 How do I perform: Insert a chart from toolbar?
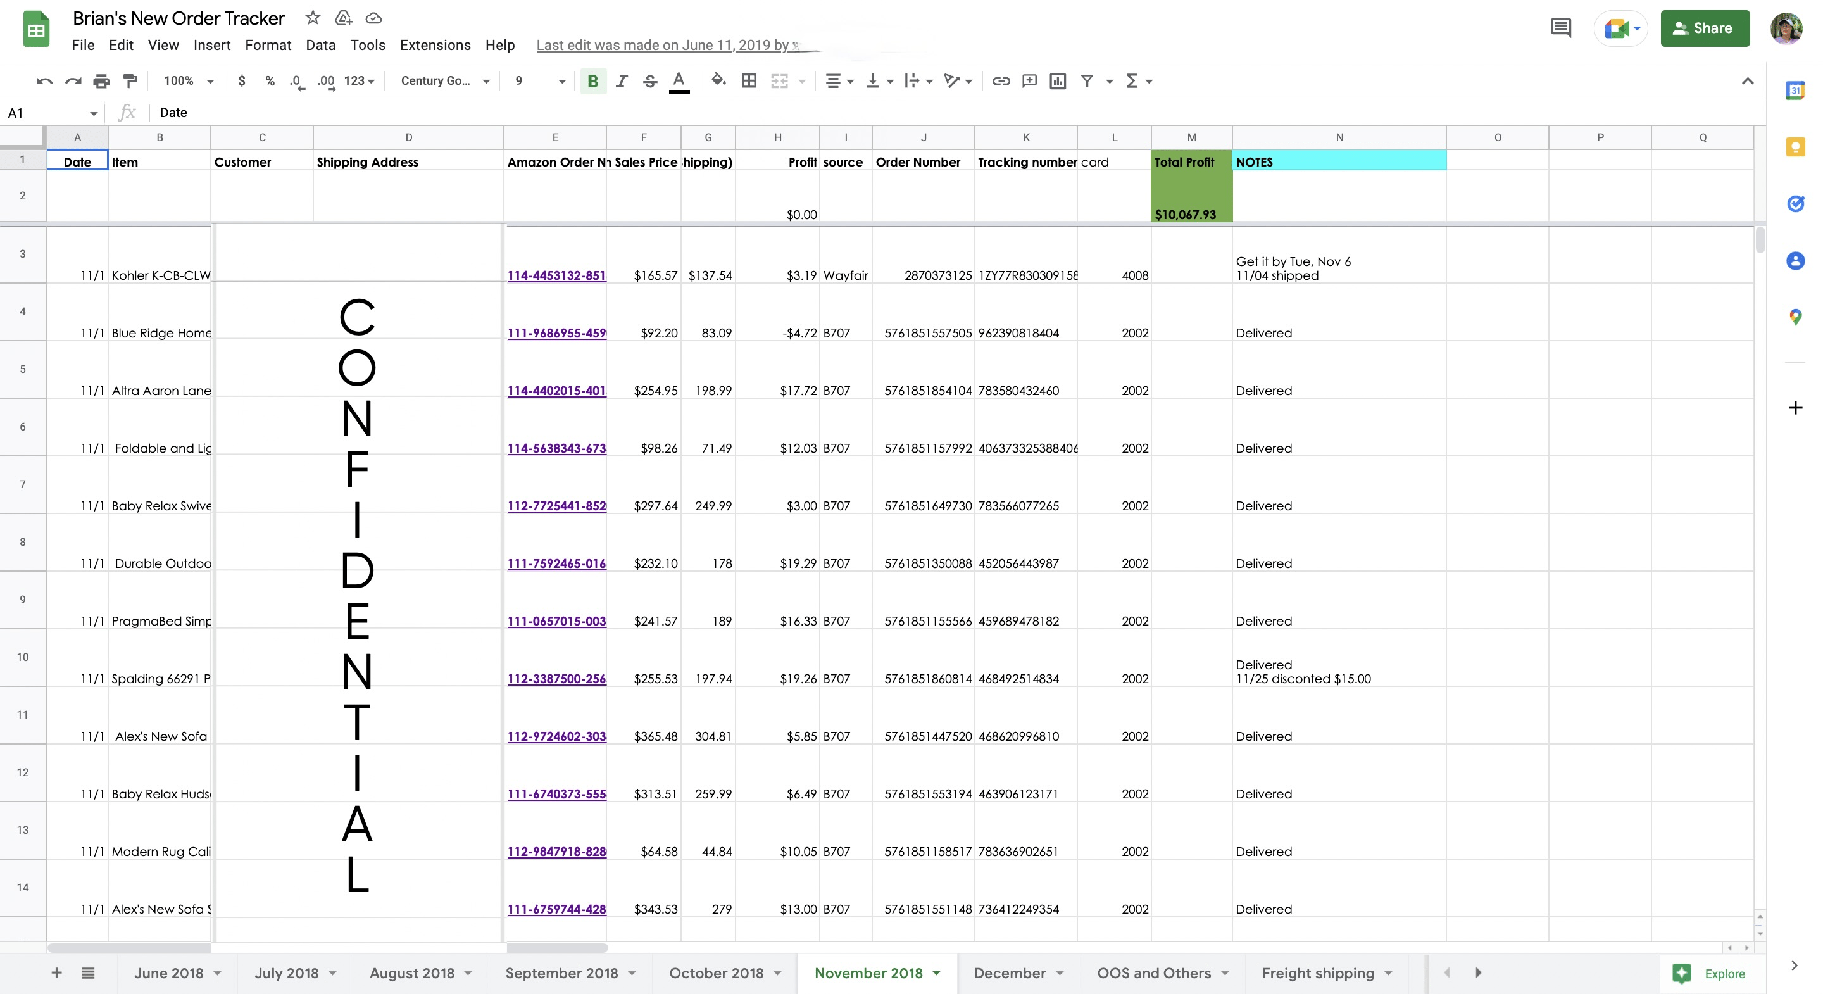(1057, 80)
